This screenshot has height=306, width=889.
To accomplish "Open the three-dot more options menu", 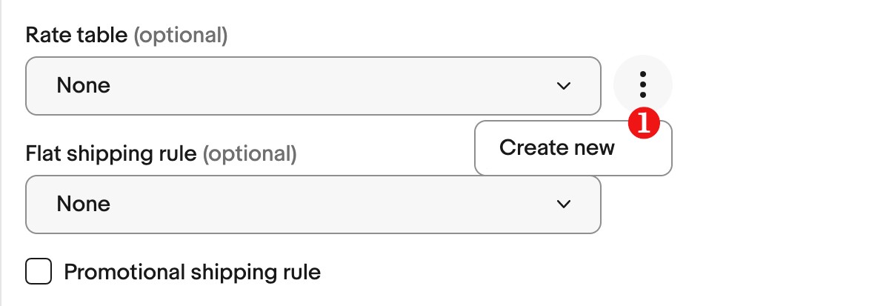I will click(643, 85).
